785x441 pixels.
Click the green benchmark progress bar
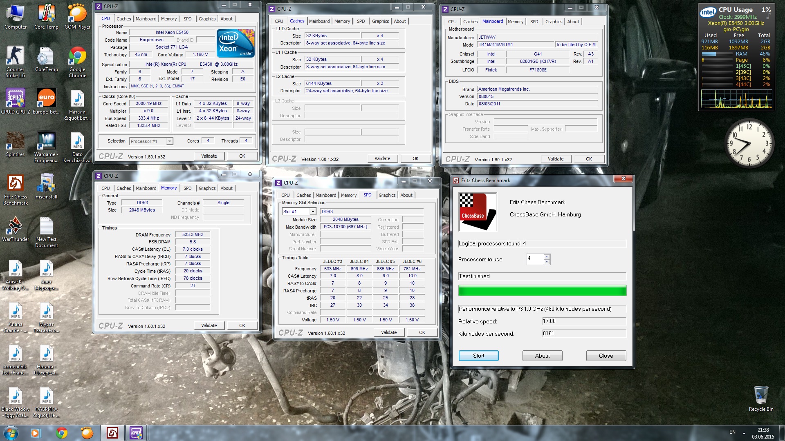click(542, 291)
